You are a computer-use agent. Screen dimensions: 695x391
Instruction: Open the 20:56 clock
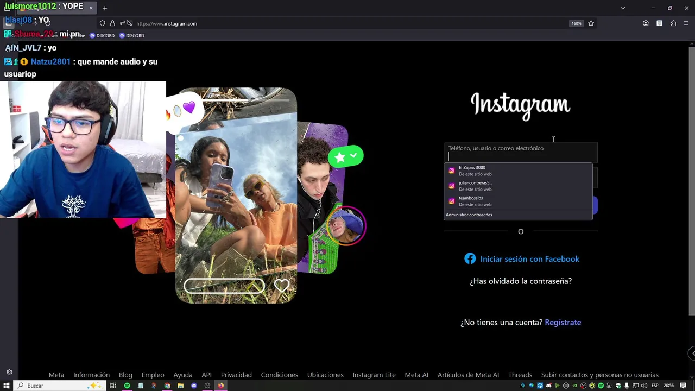668,386
